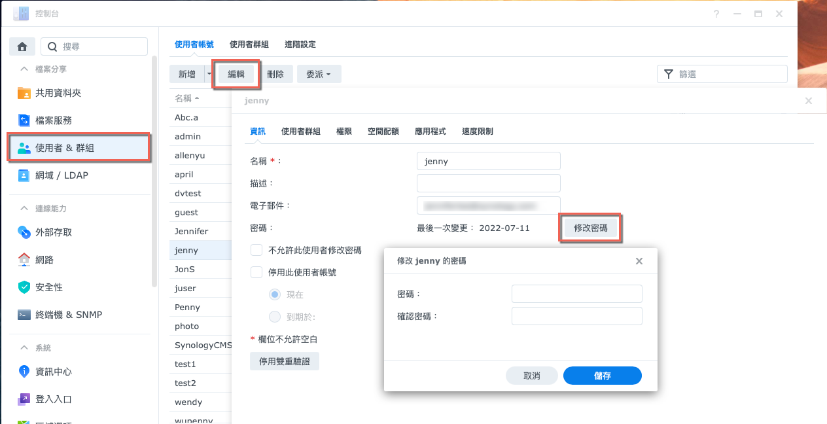Image resolution: width=827 pixels, height=424 pixels.
Task: Select user admin in the list
Action: [200, 136]
